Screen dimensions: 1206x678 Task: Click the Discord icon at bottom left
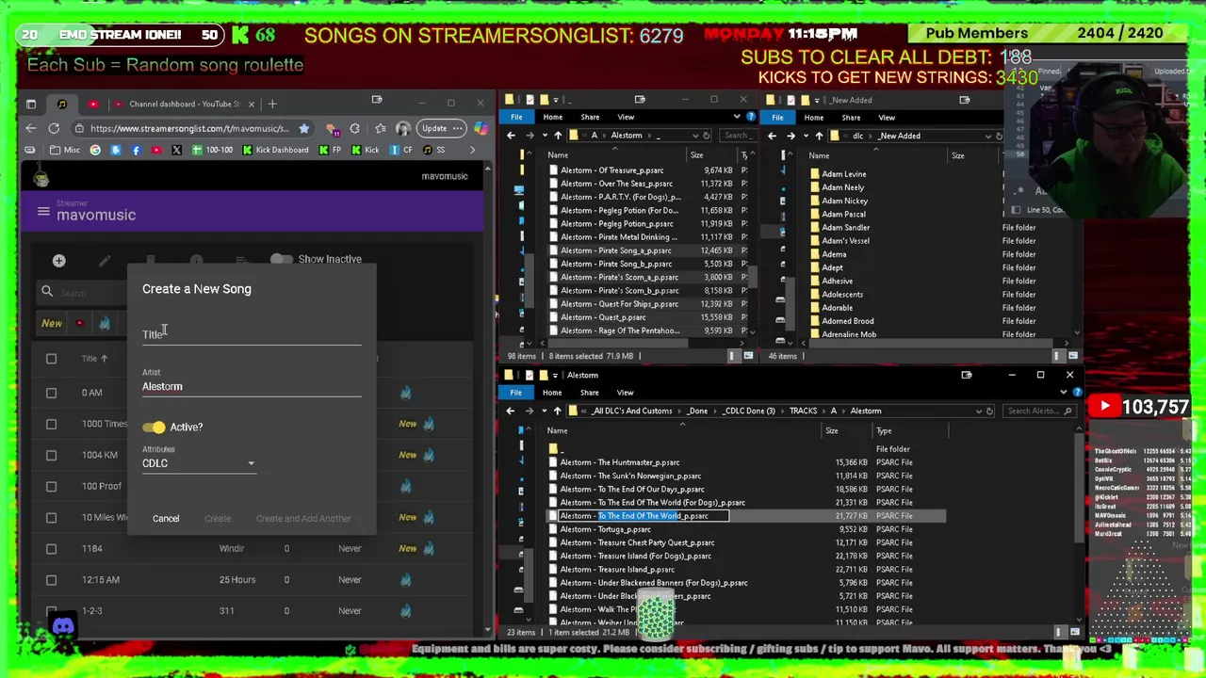tap(63, 626)
